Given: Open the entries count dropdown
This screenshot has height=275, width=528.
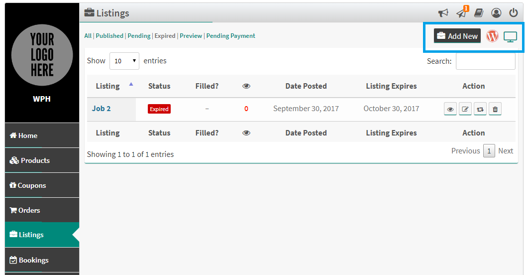Looking at the screenshot, I should pos(124,61).
